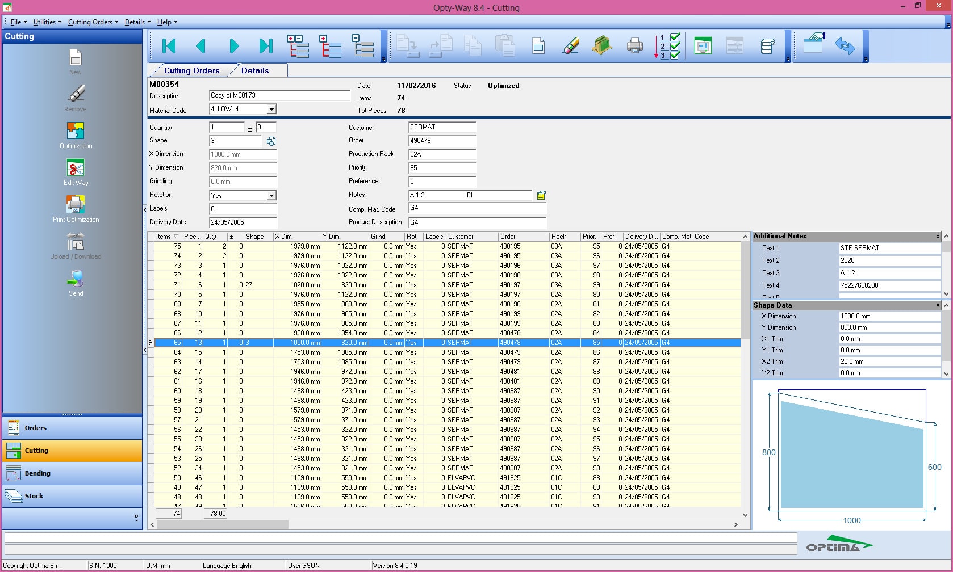Open the Help menu
Viewport: 953px width, 572px height.
pos(167,22)
